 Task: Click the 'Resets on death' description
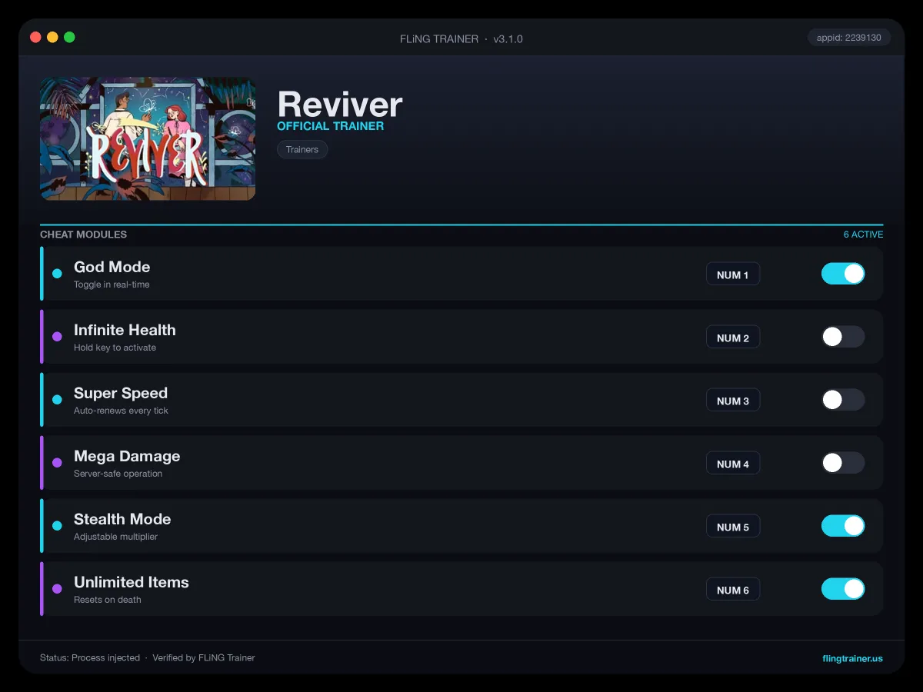108,600
